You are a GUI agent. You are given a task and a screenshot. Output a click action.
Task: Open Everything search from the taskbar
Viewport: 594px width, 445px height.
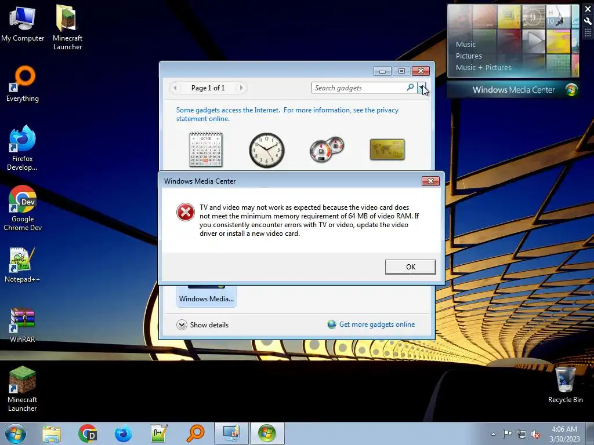click(195, 433)
